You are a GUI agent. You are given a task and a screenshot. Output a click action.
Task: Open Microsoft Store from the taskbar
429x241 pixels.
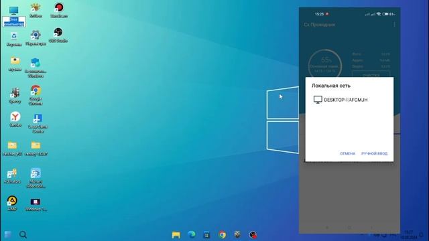pyautogui.click(x=207, y=234)
